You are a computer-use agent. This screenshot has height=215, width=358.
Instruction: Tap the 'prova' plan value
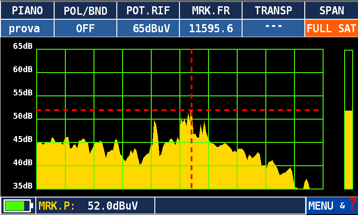[27, 28]
